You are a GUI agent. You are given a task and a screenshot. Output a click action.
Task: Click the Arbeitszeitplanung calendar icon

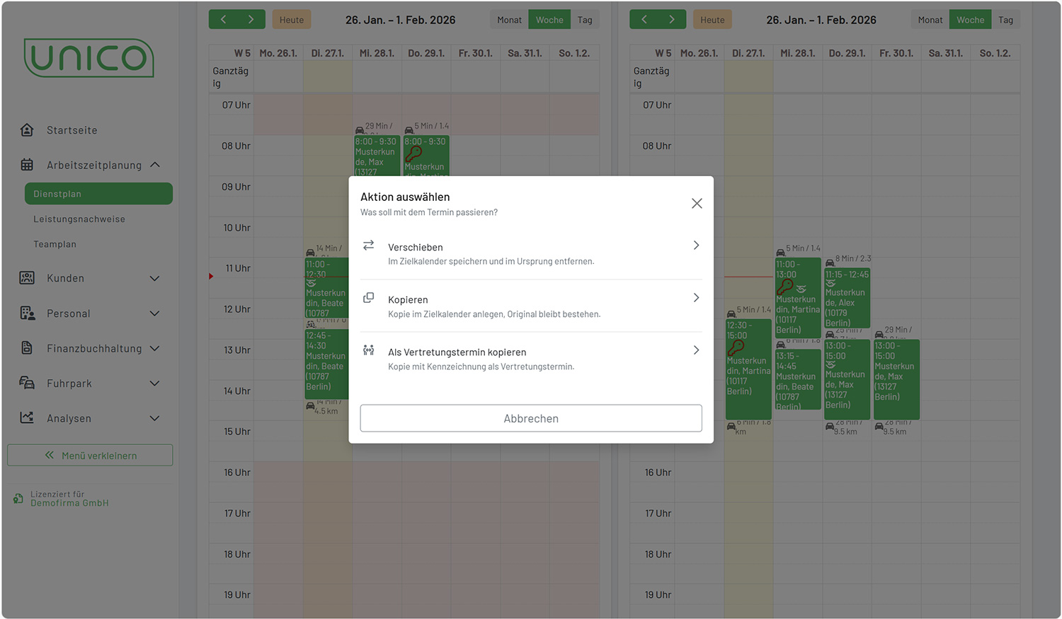click(x=27, y=165)
